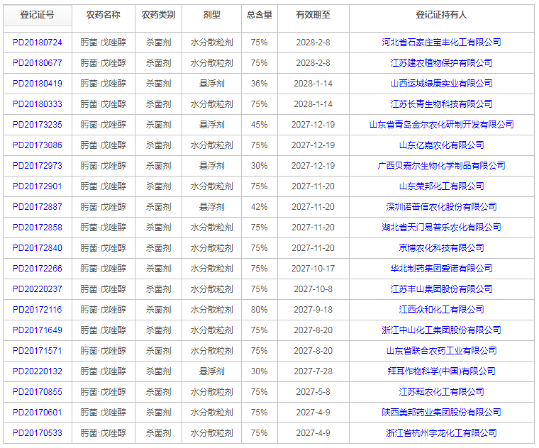Select the 80% content cell
Screen dimensions: 539x448
(x=259, y=310)
